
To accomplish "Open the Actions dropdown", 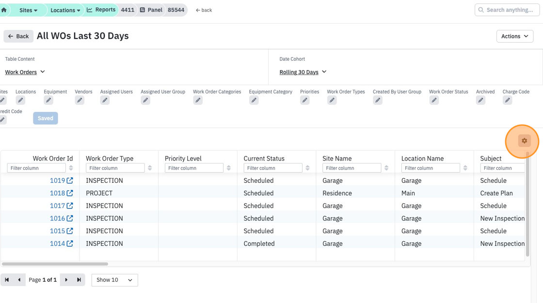I will 515,36.
